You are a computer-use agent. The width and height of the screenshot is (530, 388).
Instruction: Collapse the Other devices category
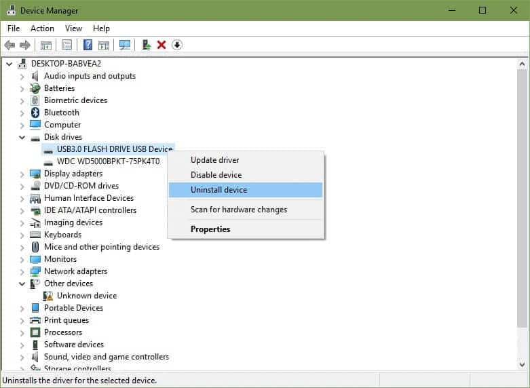click(22, 284)
